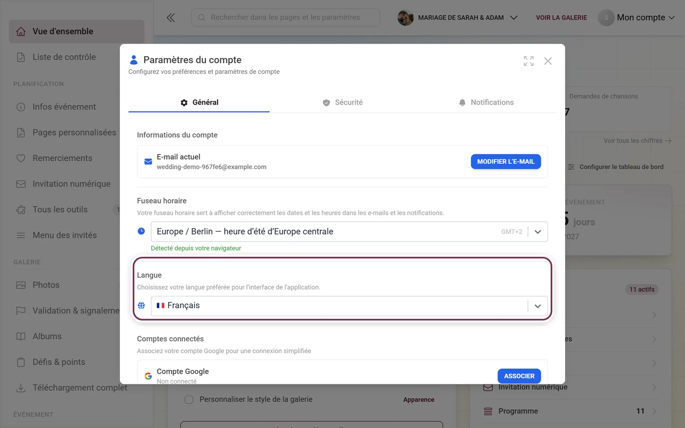Click the search field for pages and settings
The image size is (685, 428).
pyautogui.click(x=285, y=18)
